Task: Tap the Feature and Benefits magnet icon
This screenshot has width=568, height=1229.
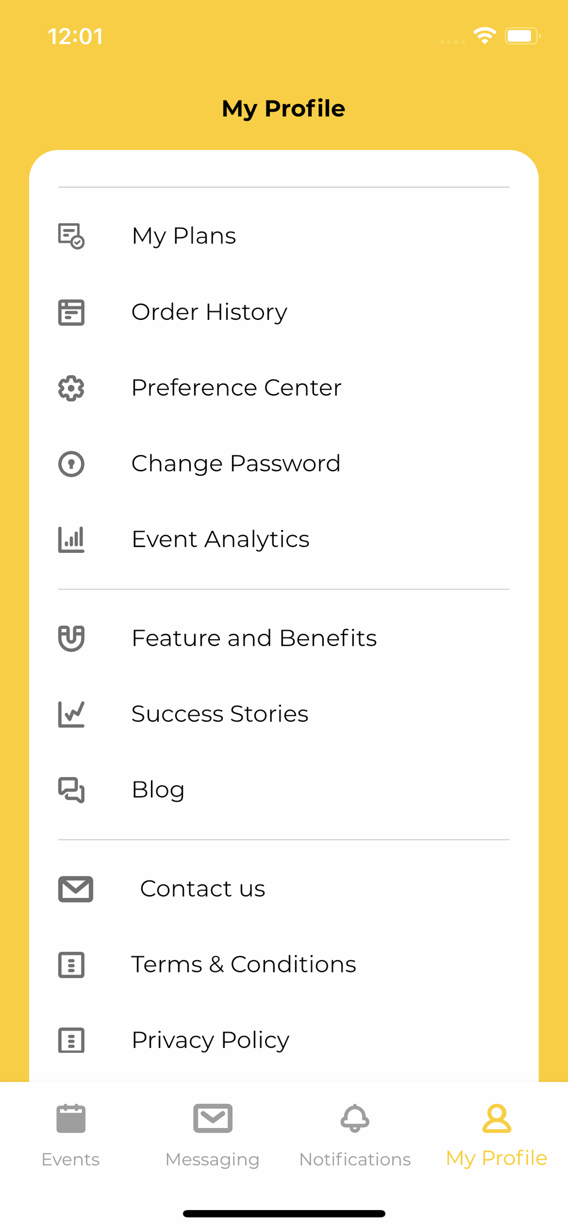Action: click(71, 638)
